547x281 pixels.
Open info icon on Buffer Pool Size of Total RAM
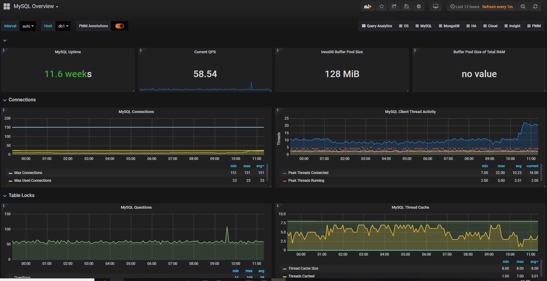(415, 50)
